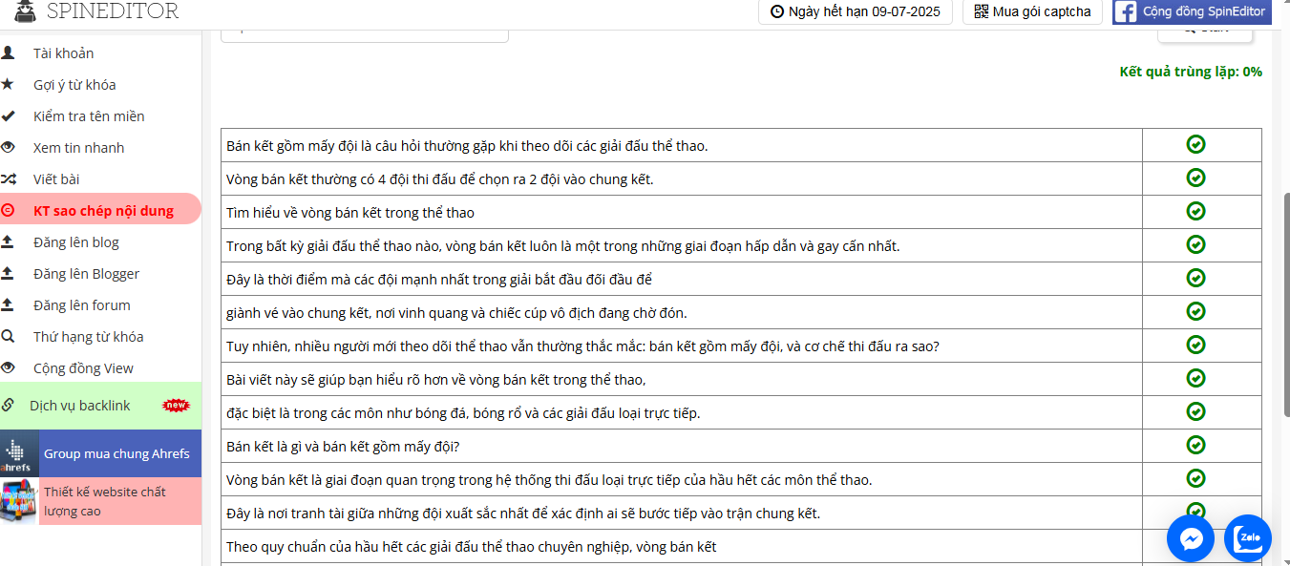This screenshot has width=1290, height=566.
Task: Open Kiểm tra tên miền menu item
Action: (100, 115)
